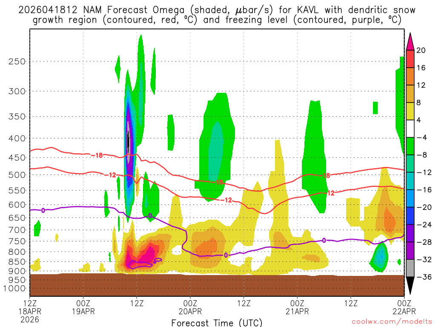The width and height of the screenshot is (436, 327).
Task: Click the 250 pressure level label
Action: tap(17, 61)
